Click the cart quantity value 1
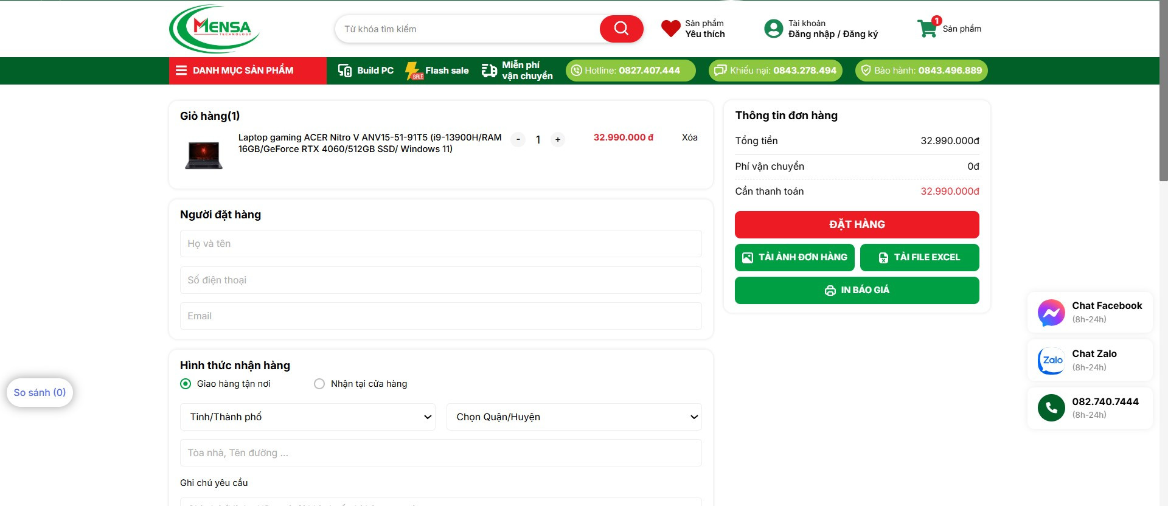 [538, 140]
